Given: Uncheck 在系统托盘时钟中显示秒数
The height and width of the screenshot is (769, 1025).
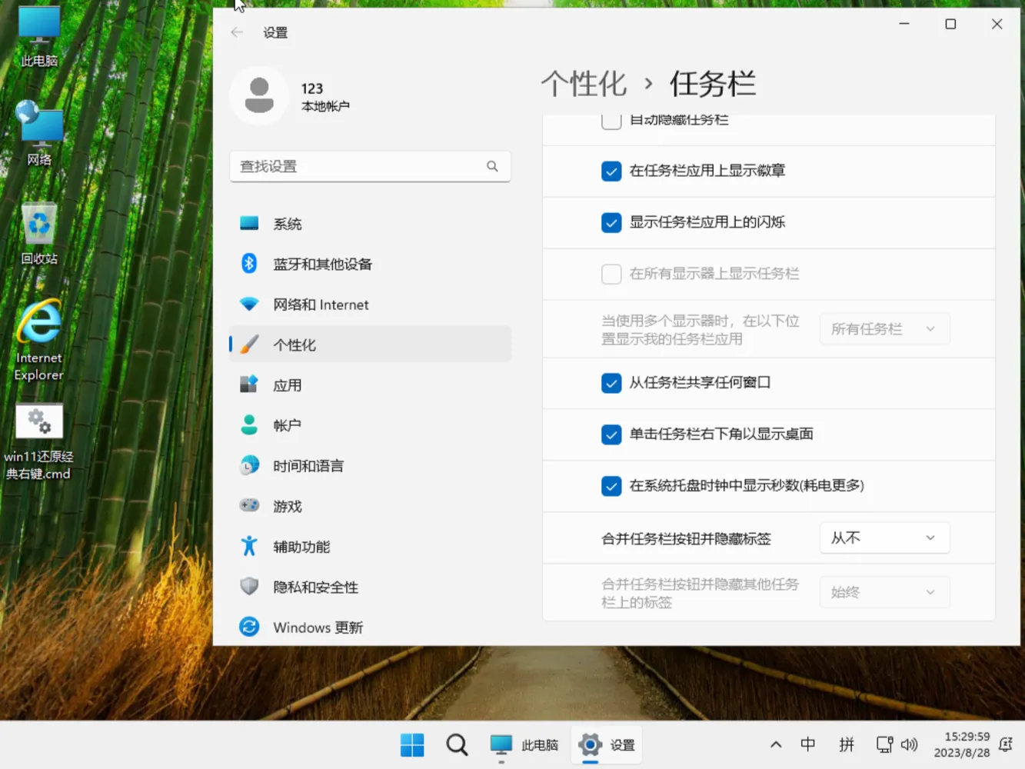Looking at the screenshot, I should pyautogui.click(x=611, y=486).
